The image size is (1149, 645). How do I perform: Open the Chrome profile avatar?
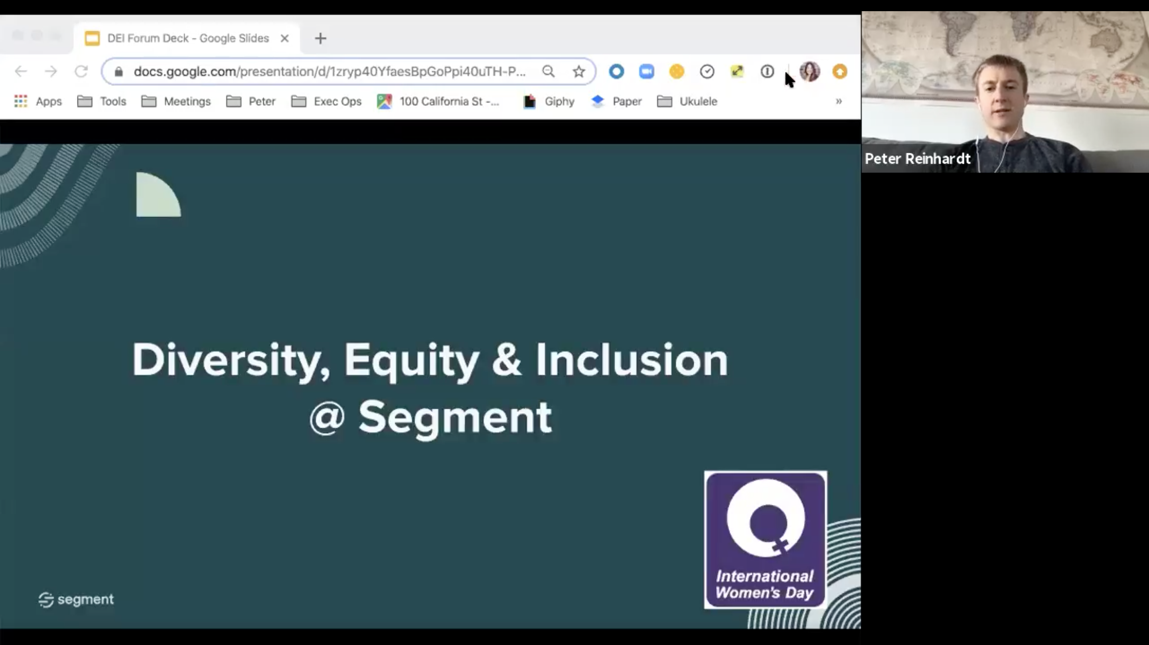[809, 71]
